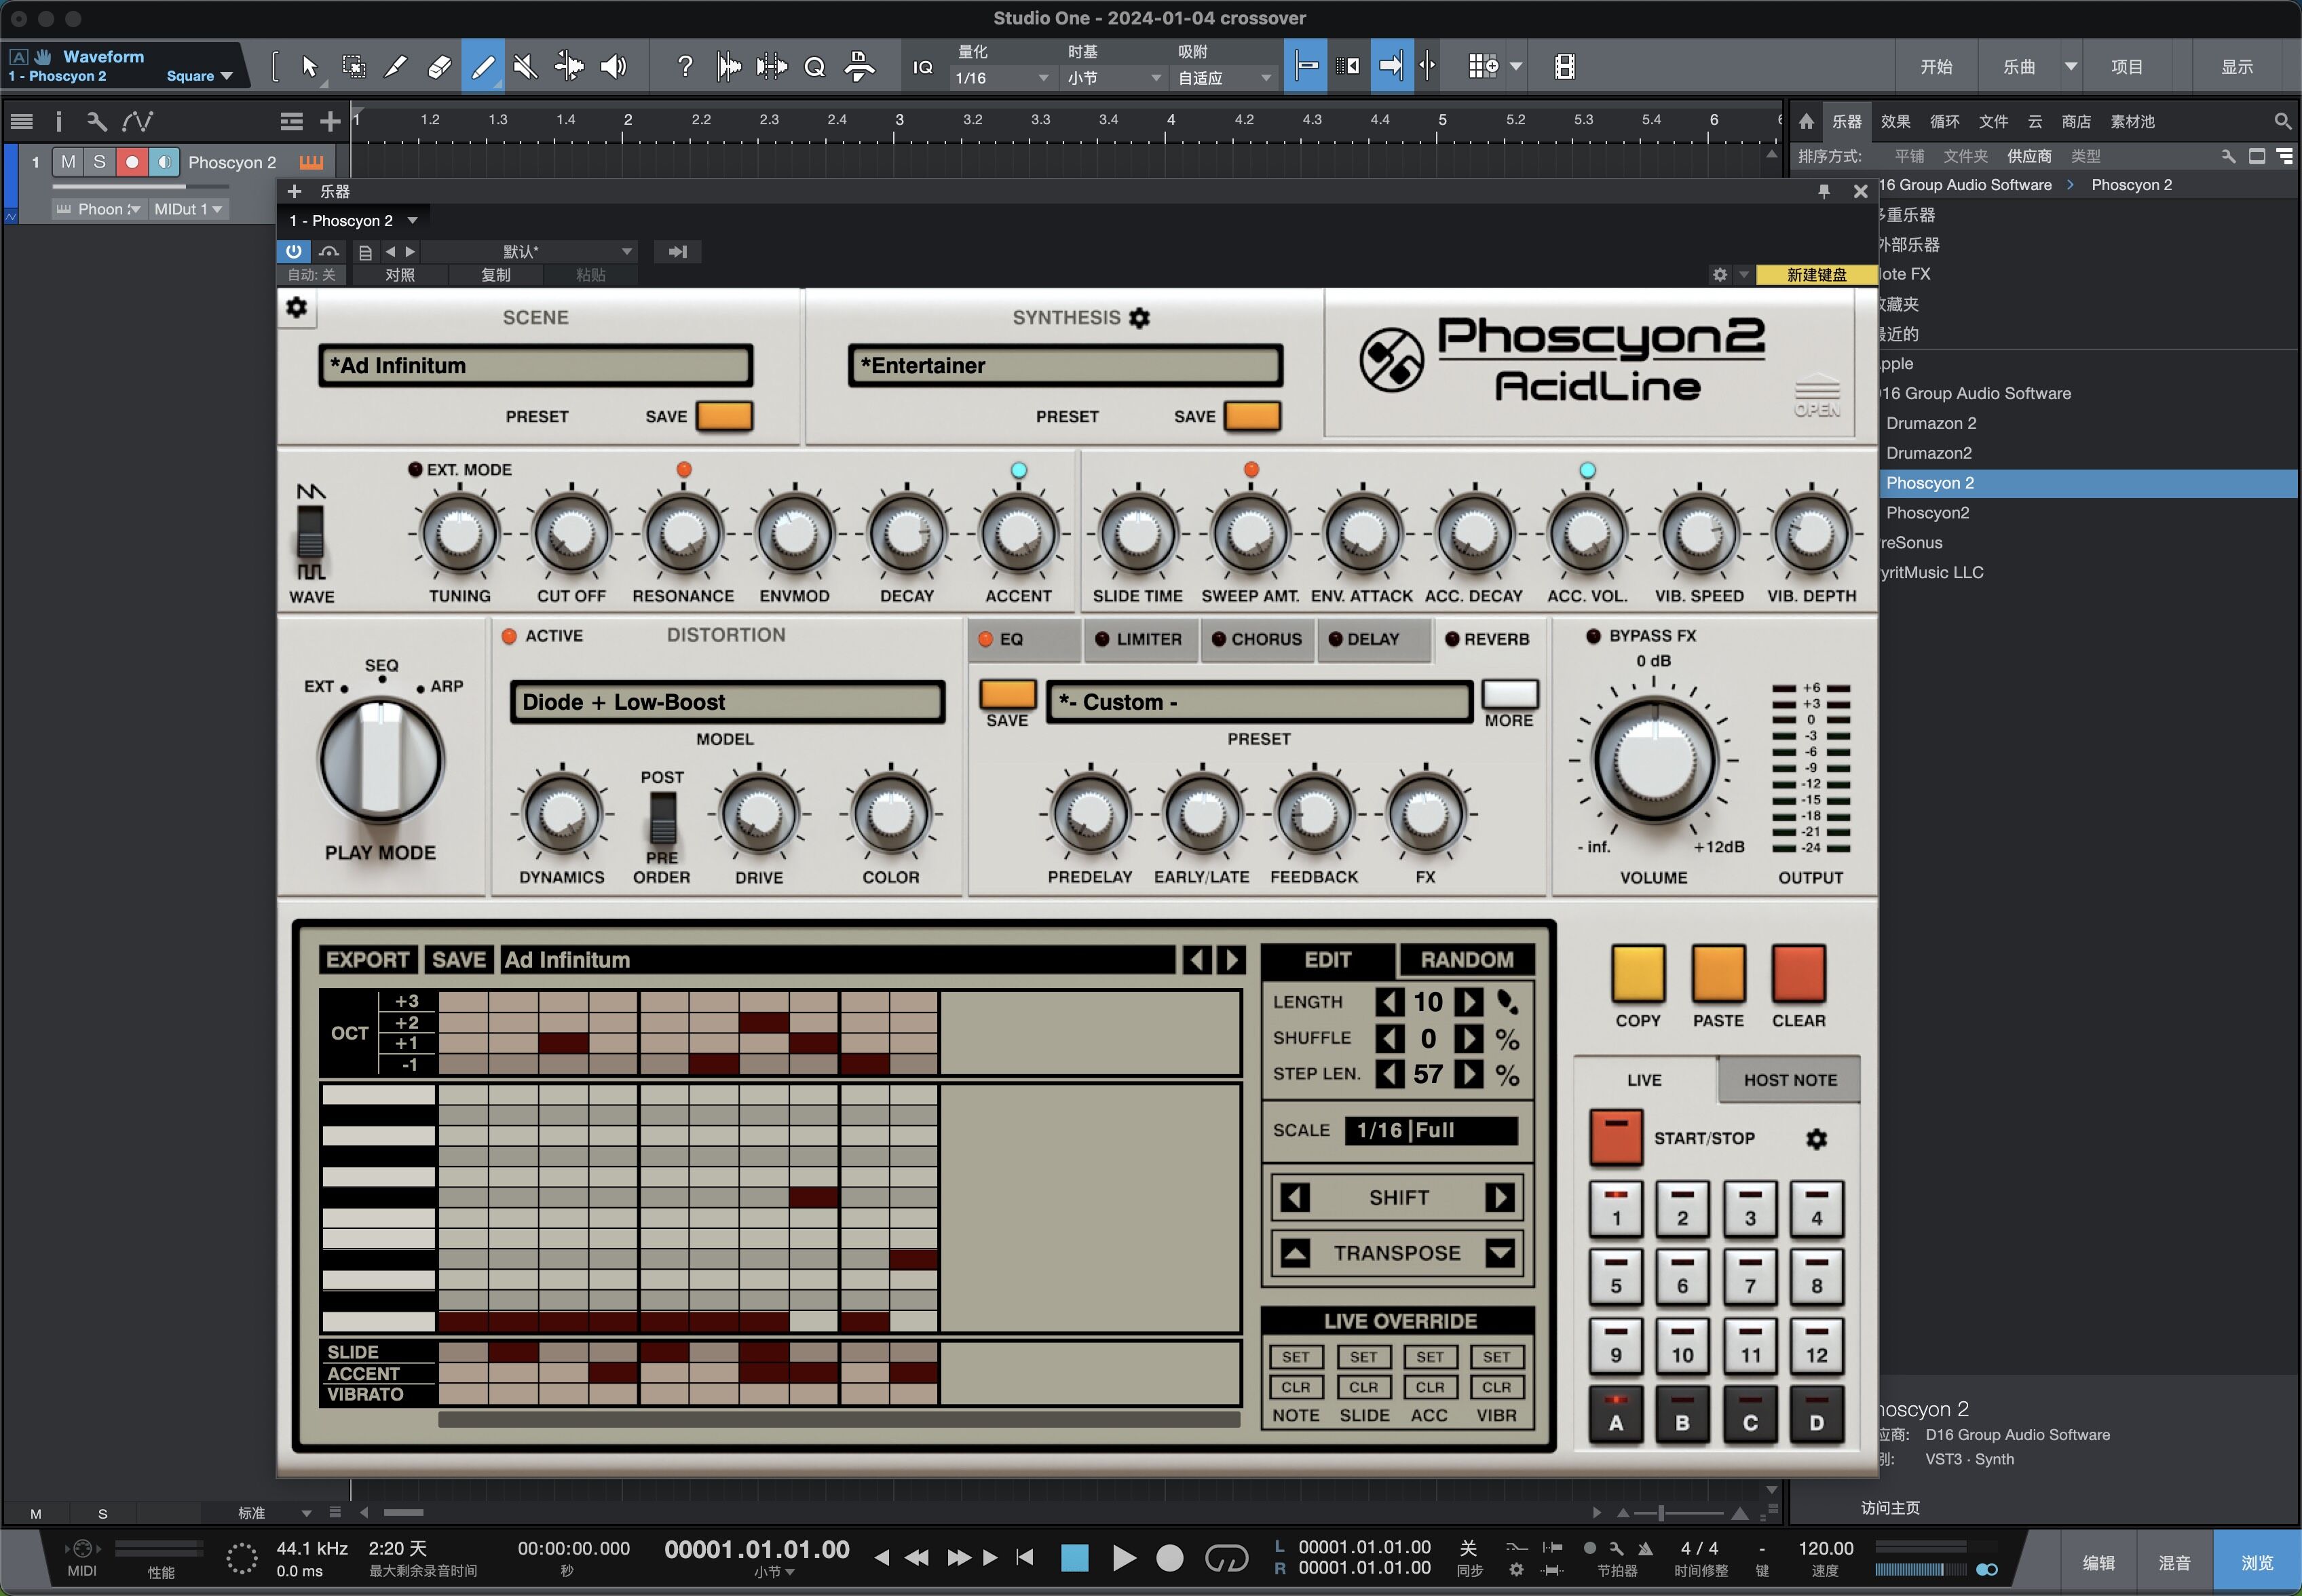The image size is (2302, 1596).
Task: Switch to 循环 browser tab
Action: click(1944, 121)
